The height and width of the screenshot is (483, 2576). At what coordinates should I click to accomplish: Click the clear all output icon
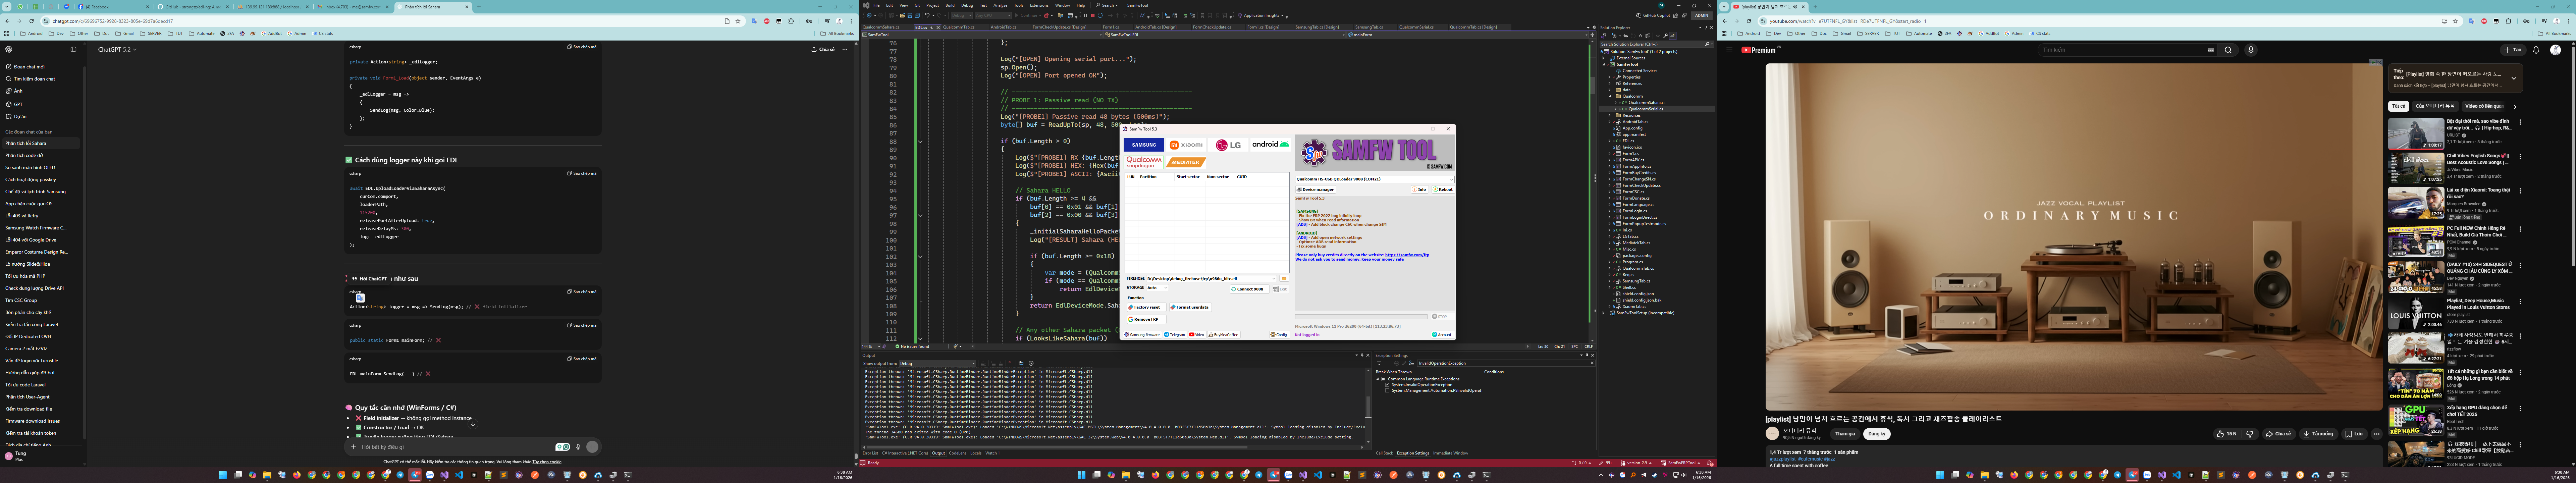[1011, 363]
